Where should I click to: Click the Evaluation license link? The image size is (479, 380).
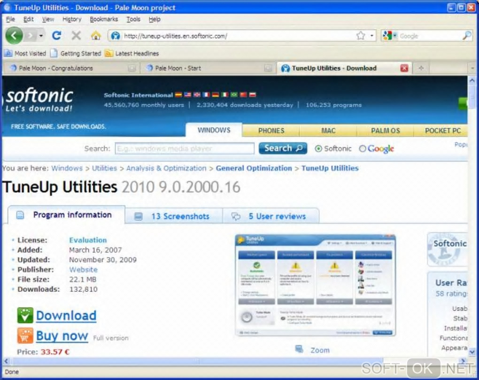click(x=88, y=240)
